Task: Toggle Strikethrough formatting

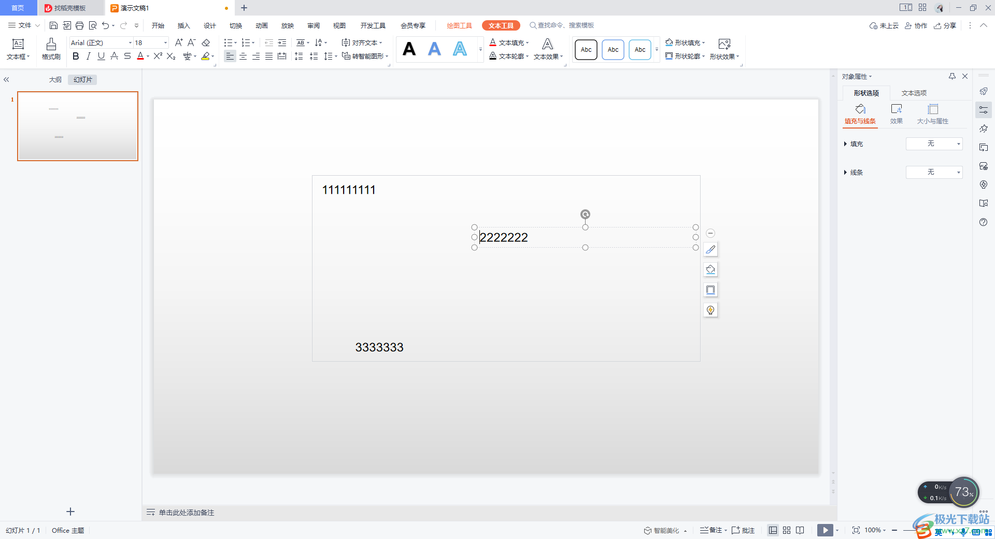Action: point(115,56)
